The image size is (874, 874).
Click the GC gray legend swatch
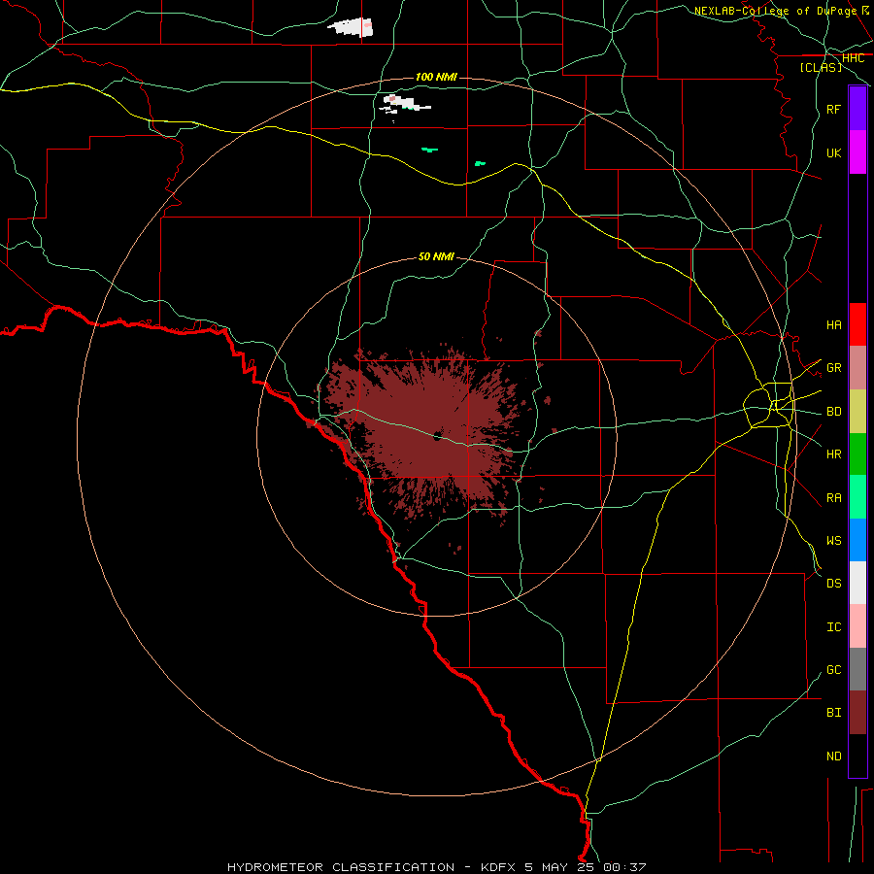tap(857, 669)
